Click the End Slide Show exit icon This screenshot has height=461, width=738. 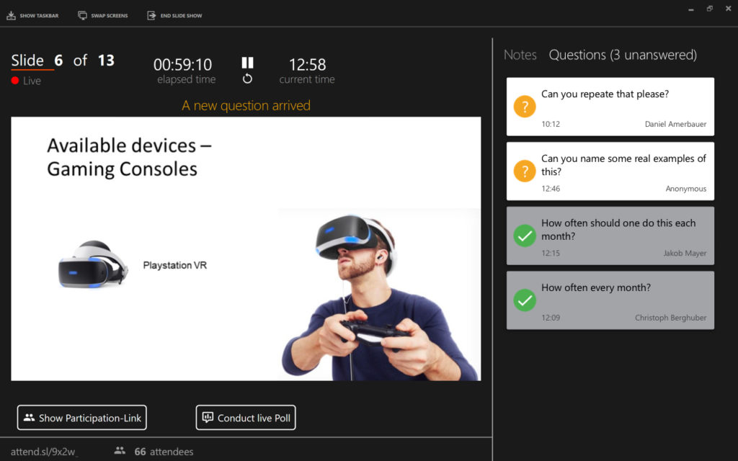tap(151, 16)
